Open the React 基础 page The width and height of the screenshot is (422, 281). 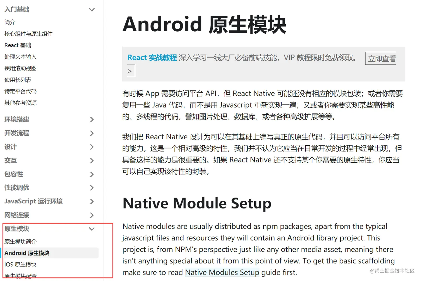tap(18, 45)
